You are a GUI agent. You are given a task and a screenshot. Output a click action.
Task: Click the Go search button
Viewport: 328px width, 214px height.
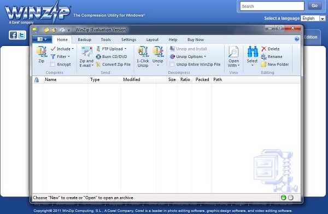(314, 5)
